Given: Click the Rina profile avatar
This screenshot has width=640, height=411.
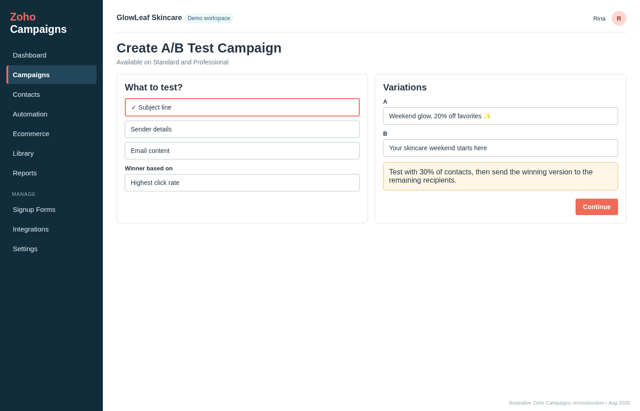Looking at the screenshot, I should click(619, 18).
